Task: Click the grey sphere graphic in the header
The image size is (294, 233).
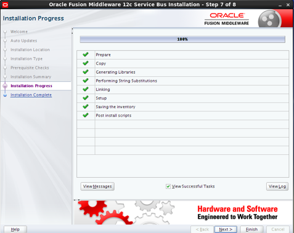Action: 269,19
